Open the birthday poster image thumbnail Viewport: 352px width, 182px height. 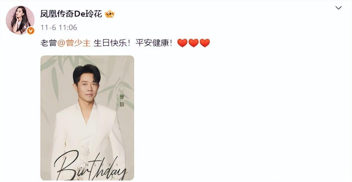(87, 118)
